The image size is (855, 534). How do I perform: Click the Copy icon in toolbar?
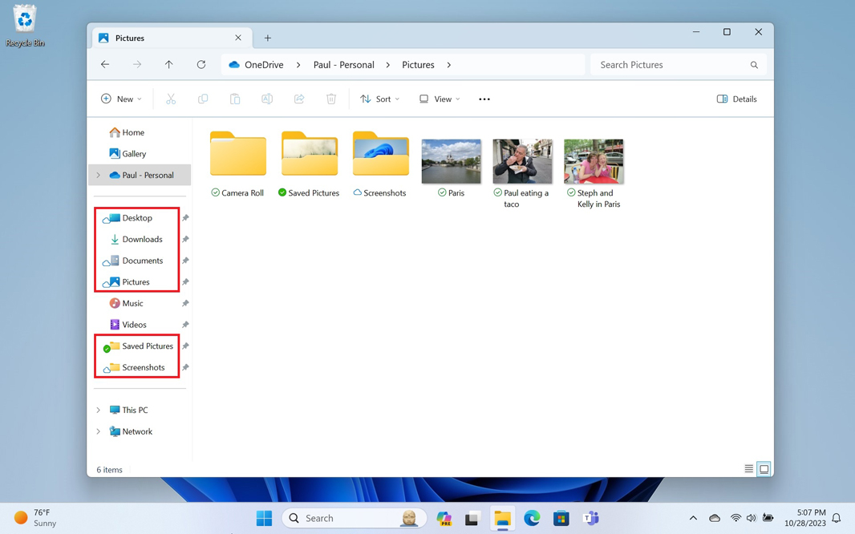pos(203,99)
